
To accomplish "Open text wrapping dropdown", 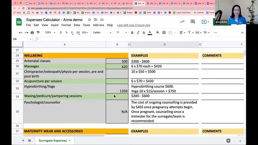I will coord(198,33).
